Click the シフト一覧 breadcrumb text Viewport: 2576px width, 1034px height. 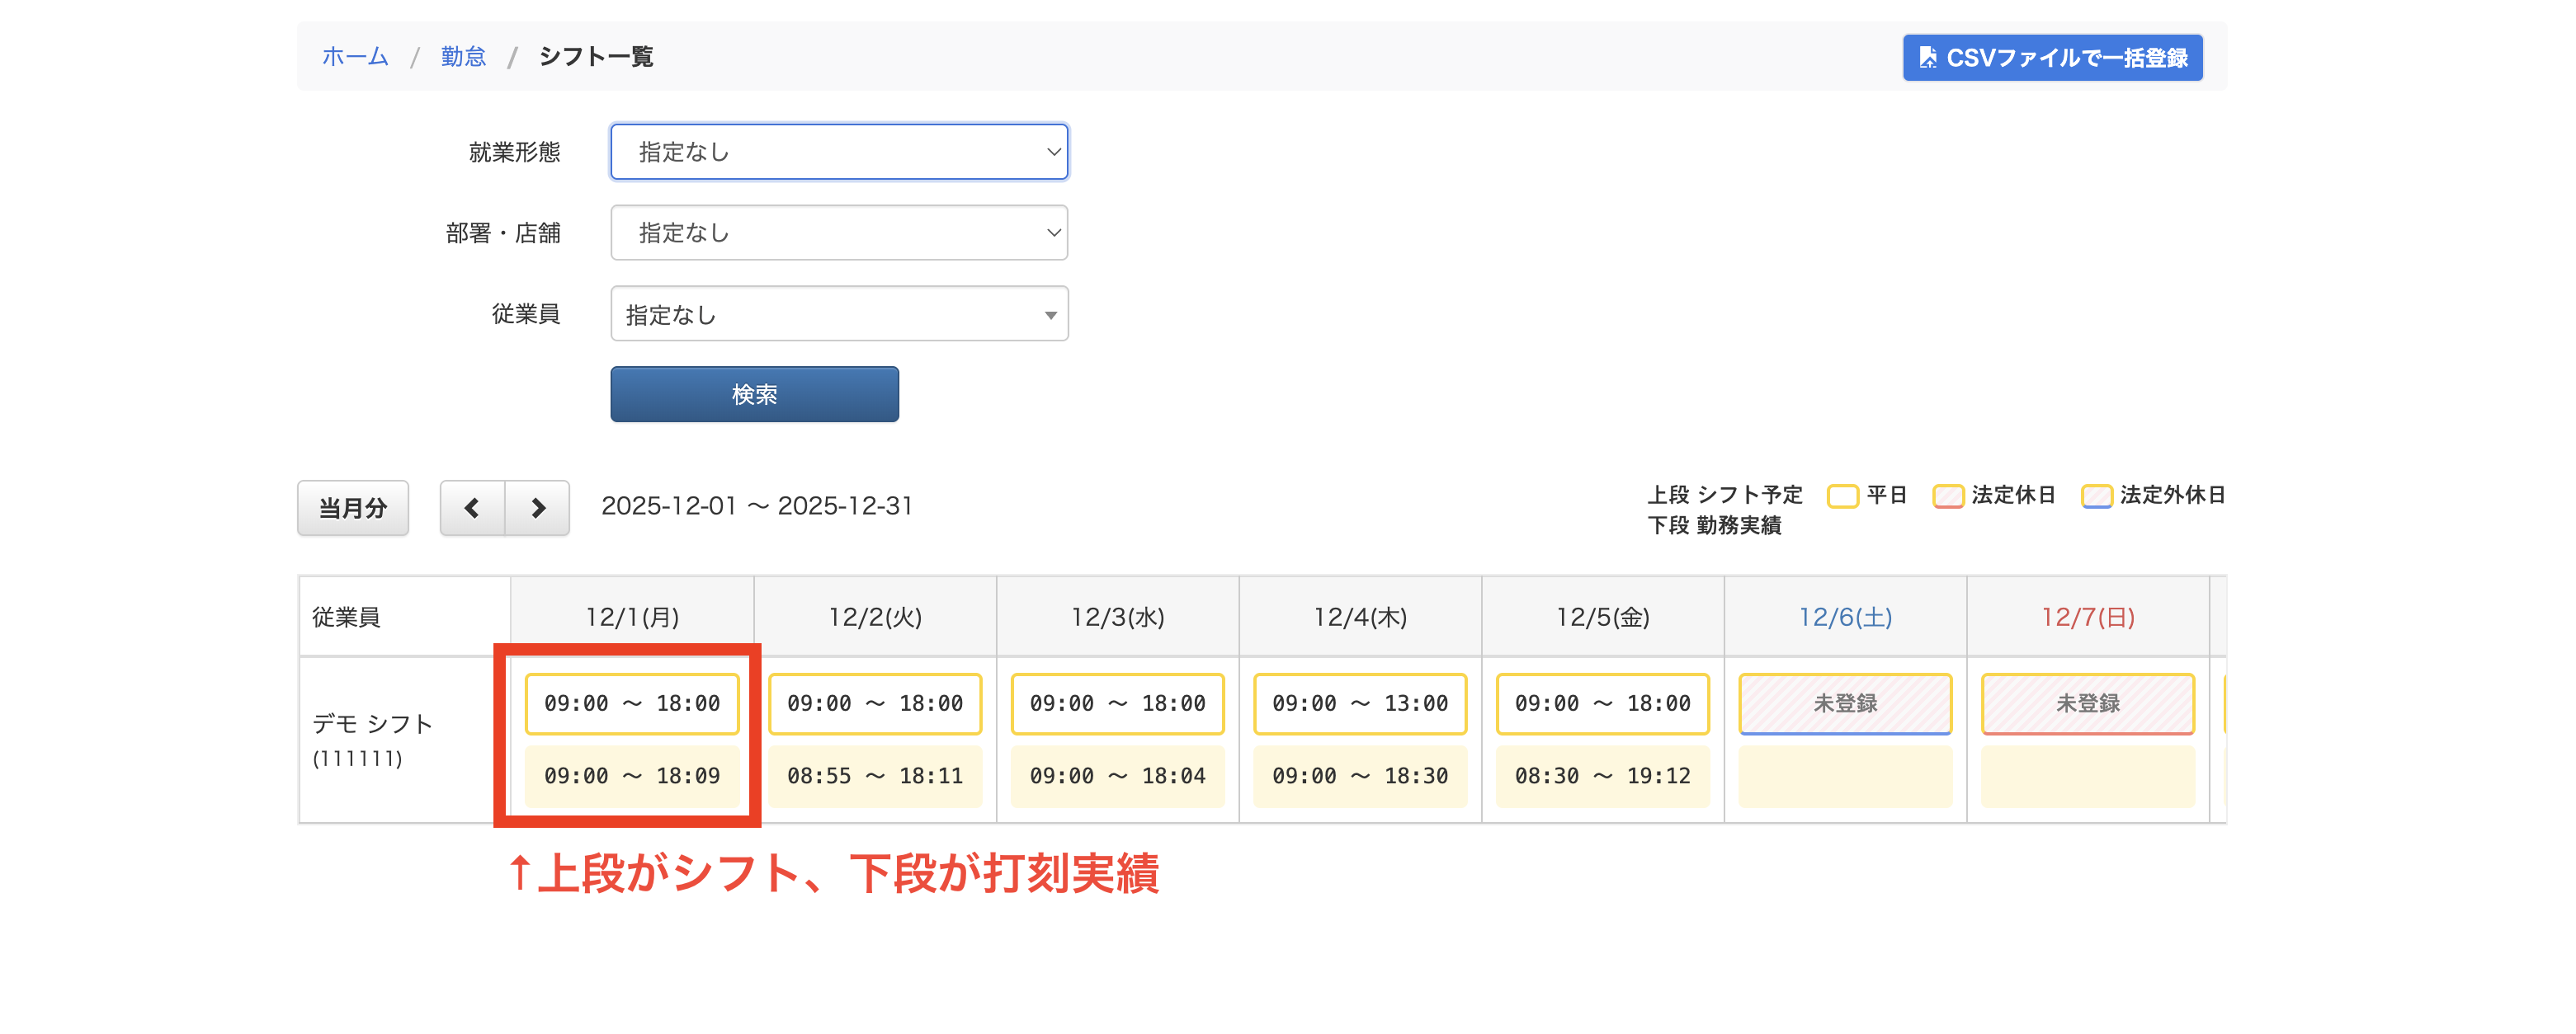[x=596, y=57]
